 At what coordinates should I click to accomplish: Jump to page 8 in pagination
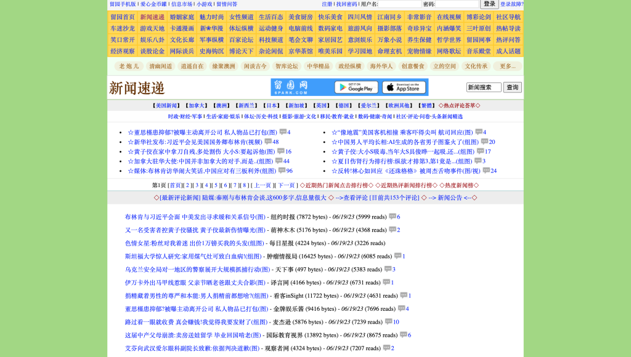245,185
